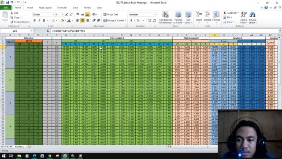282x159 pixels.
Task: Toggle Top Align vertical alignment
Action: point(78,15)
